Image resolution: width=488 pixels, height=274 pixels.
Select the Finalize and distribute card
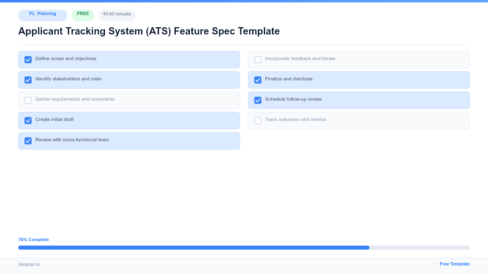click(x=359, y=80)
